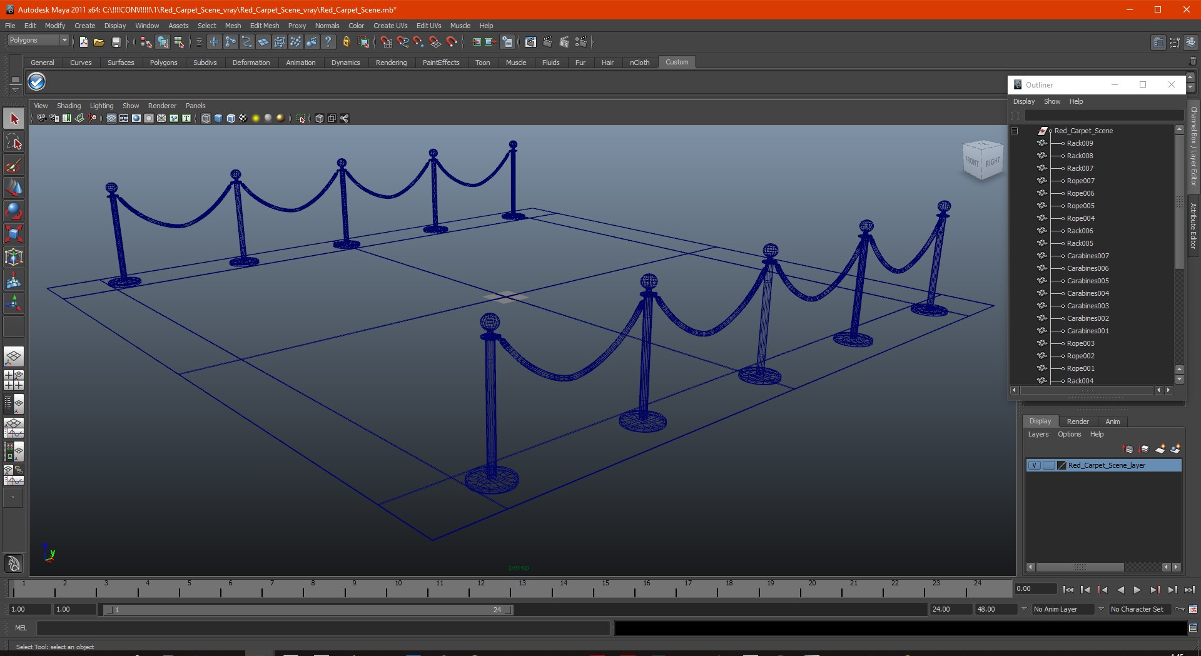The height and width of the screenshot is (656, 1201).
Task: Select Rope007 in the Outliner
Action: click(x=1080, y=181)
